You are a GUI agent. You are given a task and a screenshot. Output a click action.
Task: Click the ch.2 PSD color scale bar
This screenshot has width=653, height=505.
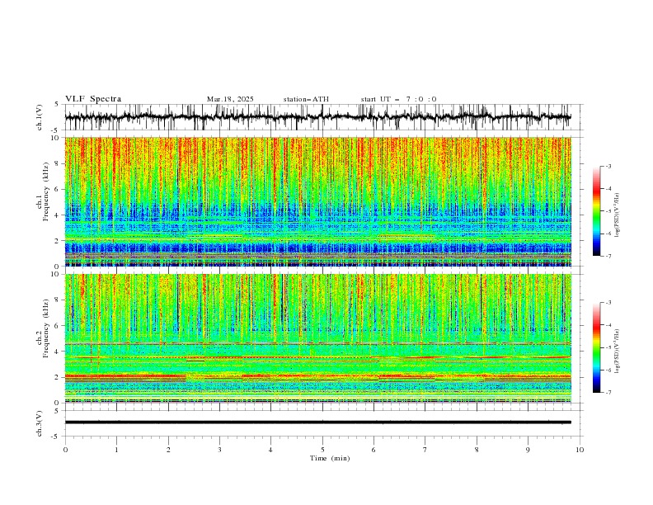coord(596,347)
